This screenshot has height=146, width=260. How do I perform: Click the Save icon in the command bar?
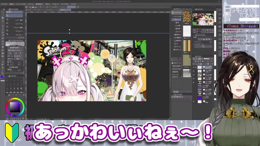click(36, 7)
